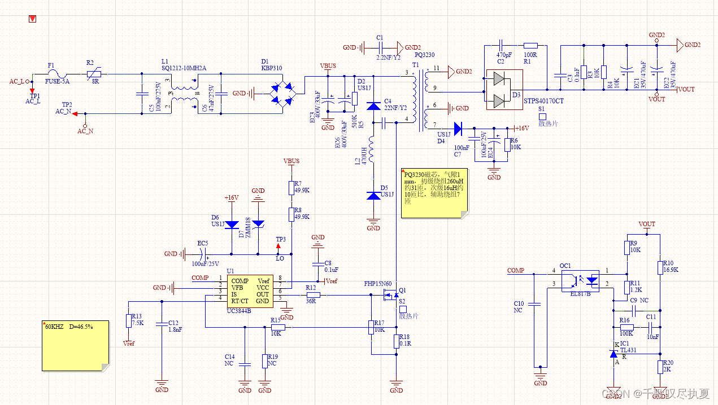This screenshot has height=405, width=718.
Task: Select the R10 16.9K resistor
Action: click(659, 267)
